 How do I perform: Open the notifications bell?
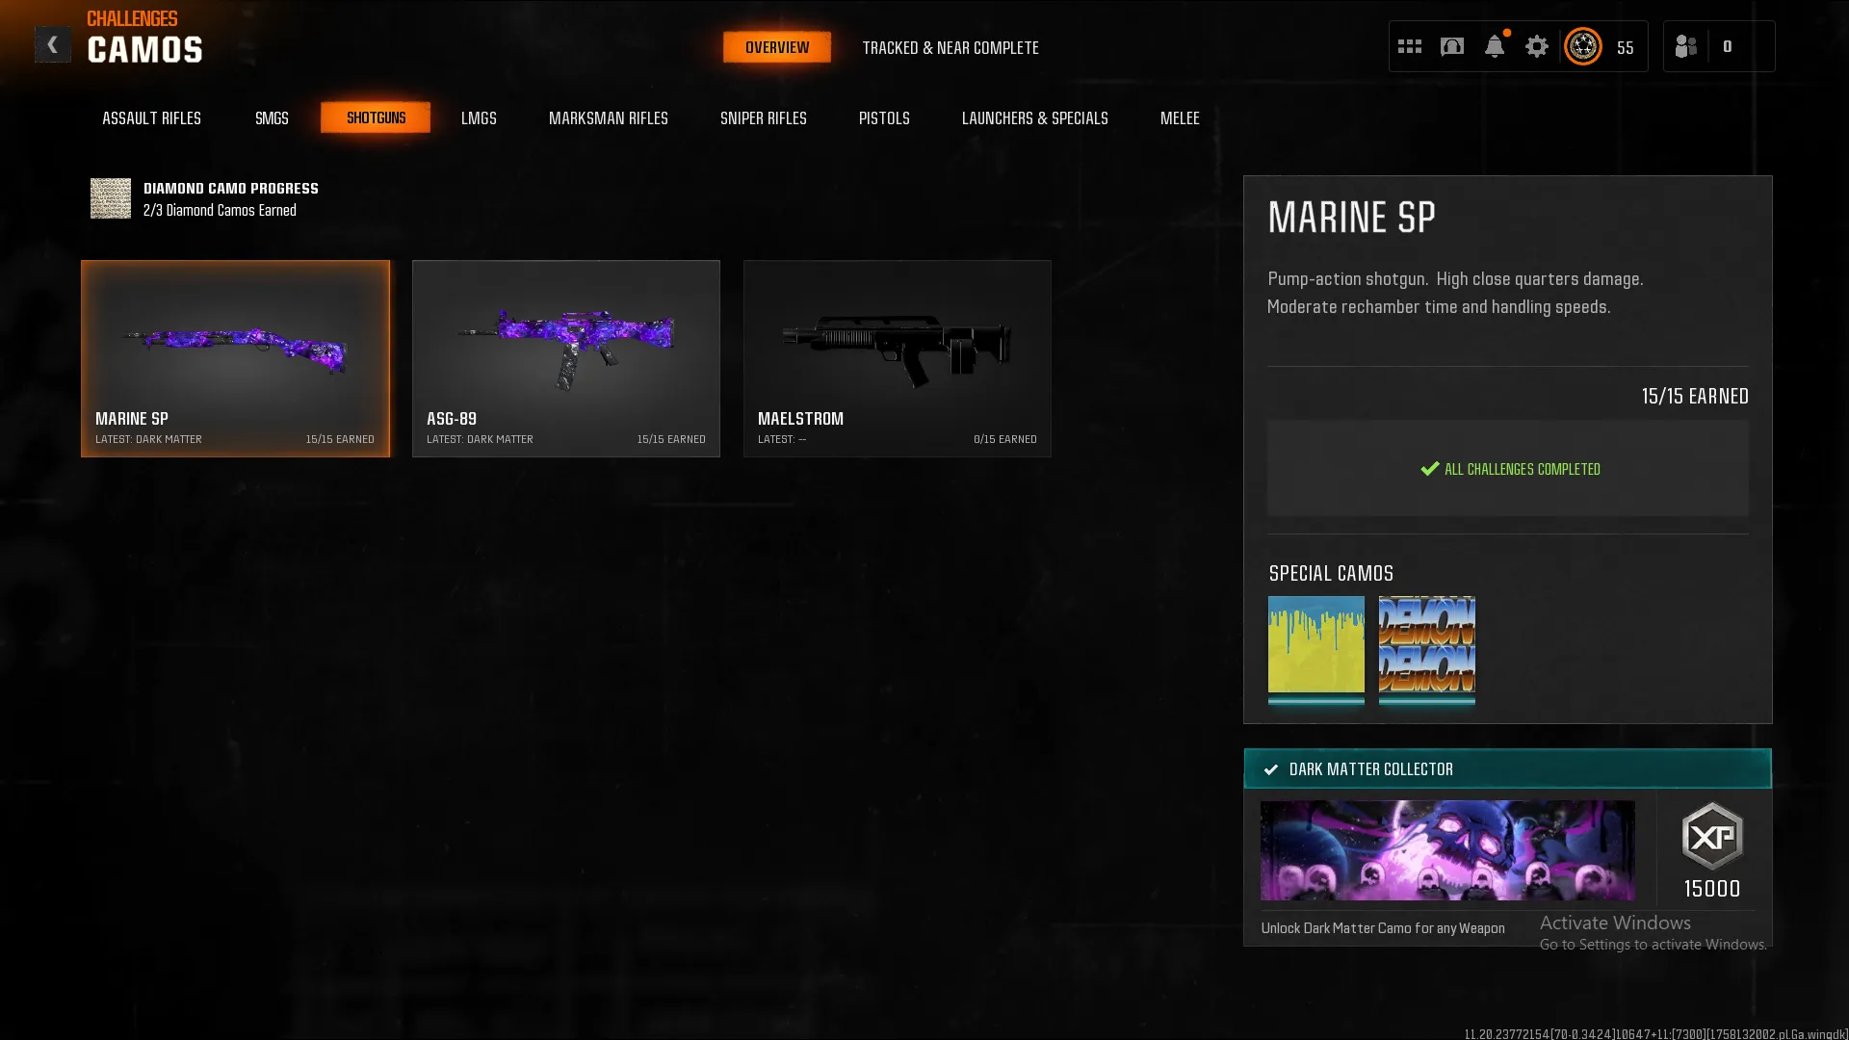pos(1494,46)
